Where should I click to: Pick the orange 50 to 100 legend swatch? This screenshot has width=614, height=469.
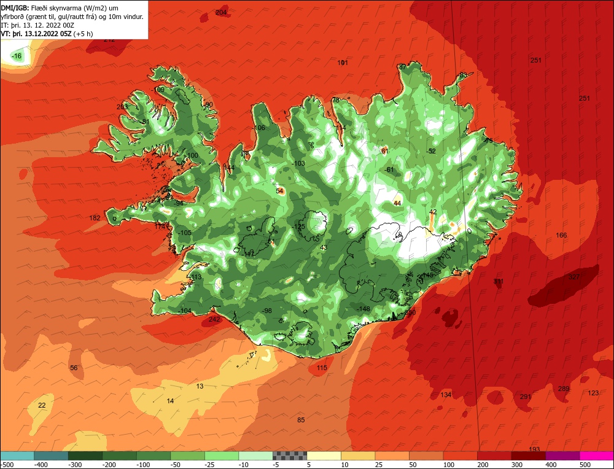426,455
